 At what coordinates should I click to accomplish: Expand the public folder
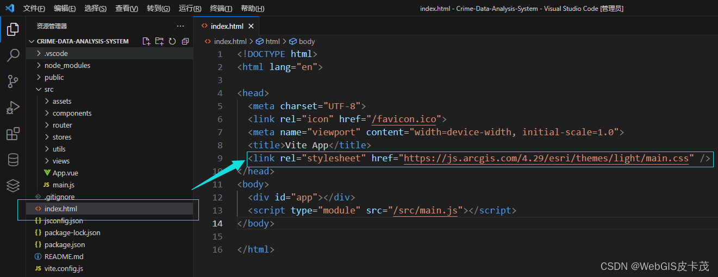[x=109, y=77]
